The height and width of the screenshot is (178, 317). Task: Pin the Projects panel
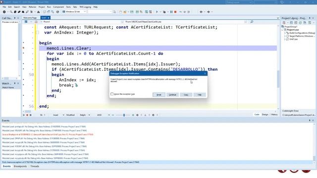click(310, 18)
